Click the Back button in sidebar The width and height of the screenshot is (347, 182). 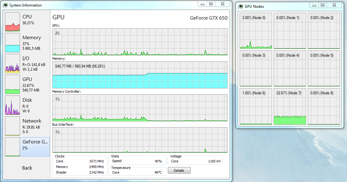click(x=27, y=168)
